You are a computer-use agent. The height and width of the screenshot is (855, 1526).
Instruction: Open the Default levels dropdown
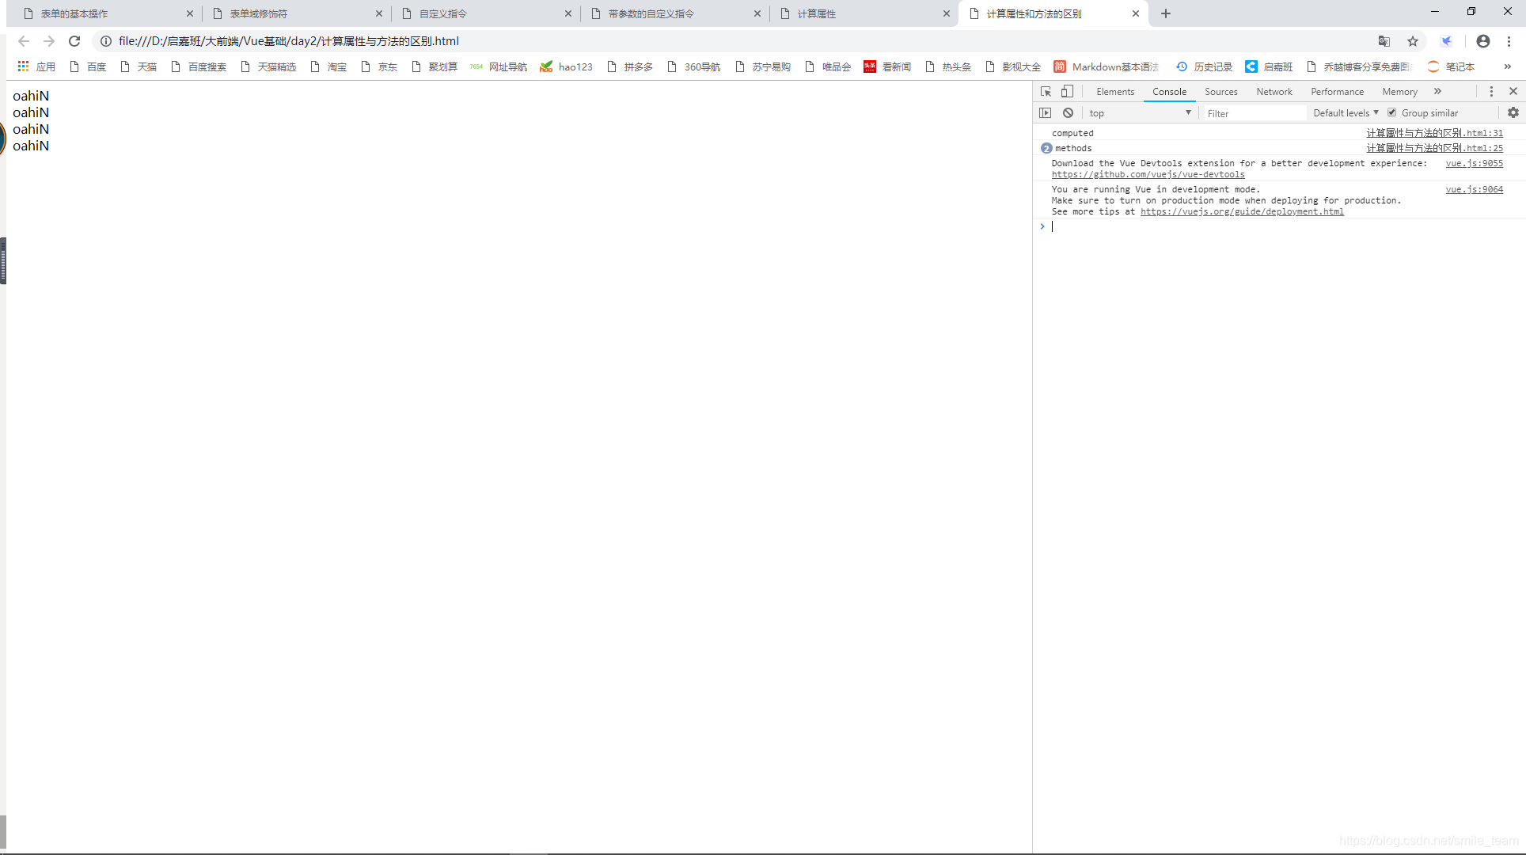pos(1346,113)
